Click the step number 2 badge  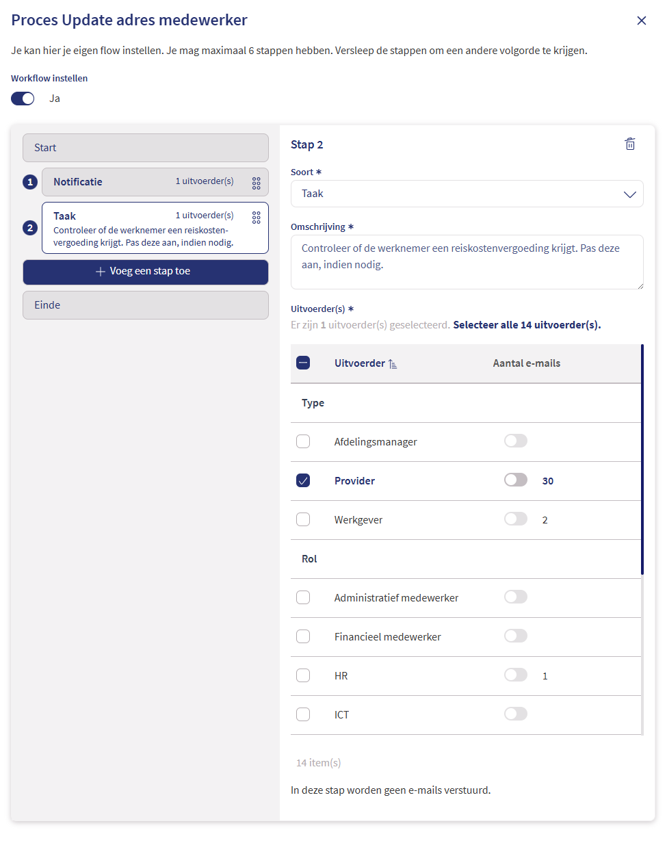(x=29, y=228)
